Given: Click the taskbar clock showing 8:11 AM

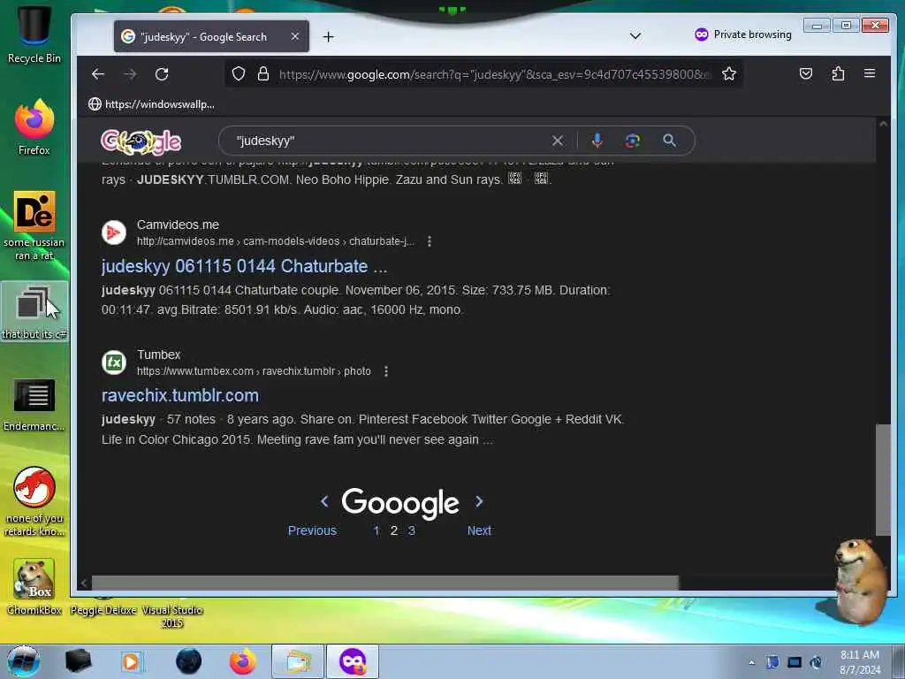Looking at the screenshot, I should (860, 662).
